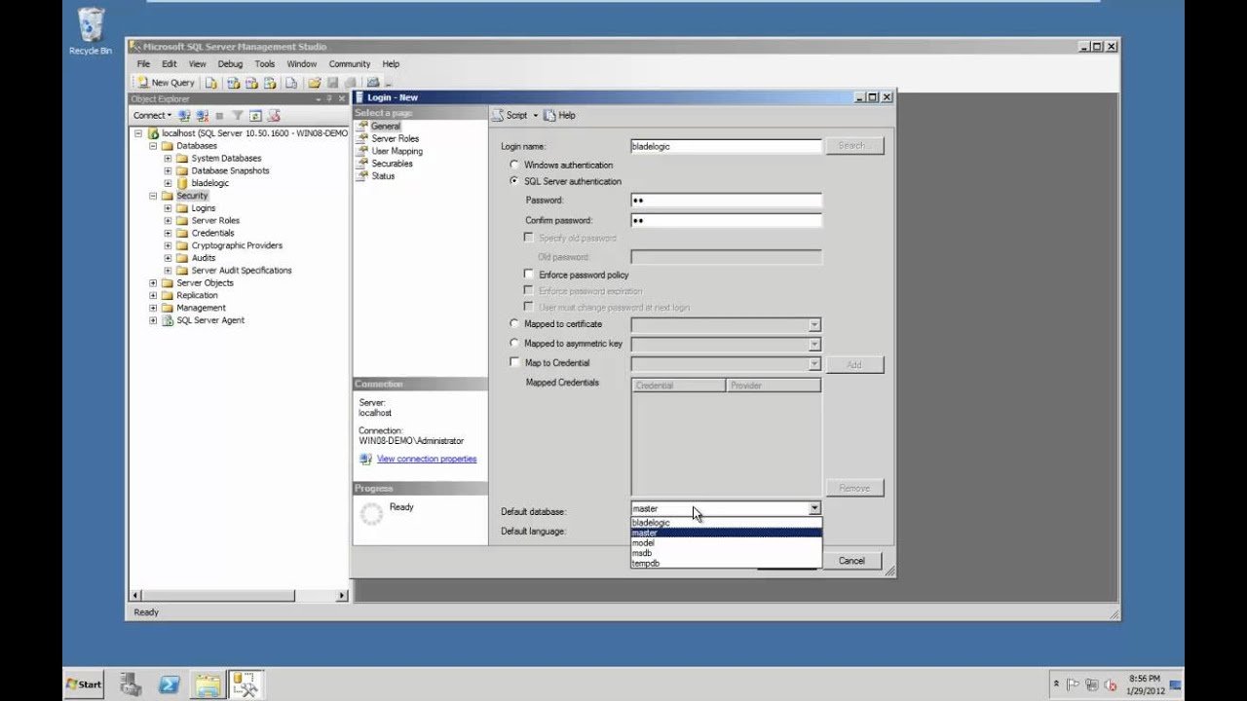This screenshot has height=701, width=1247.
Task: Click the Open File folder icon
Action: (315, 83)
